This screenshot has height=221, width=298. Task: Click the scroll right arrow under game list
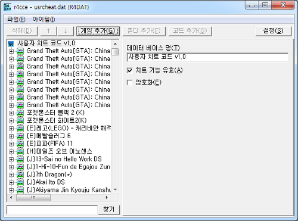(107, 197)
